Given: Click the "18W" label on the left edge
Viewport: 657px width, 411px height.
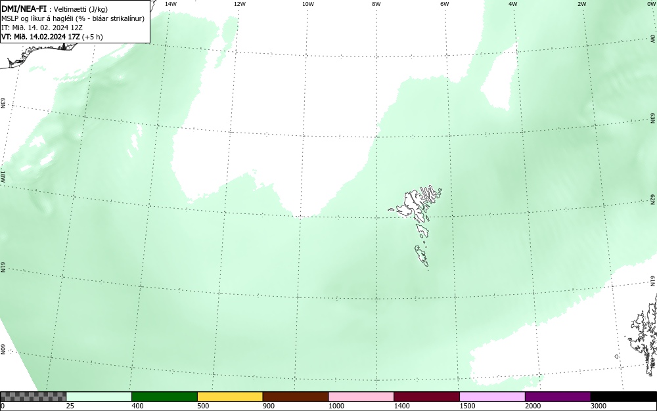Looking at the screenshot, I should (3, 176).
